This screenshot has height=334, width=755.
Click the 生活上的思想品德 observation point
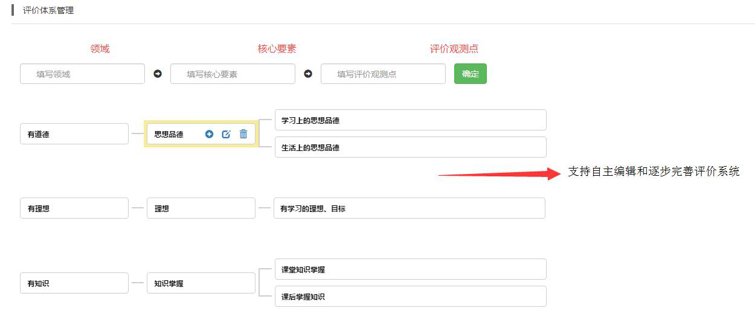(x=410, y=147)
